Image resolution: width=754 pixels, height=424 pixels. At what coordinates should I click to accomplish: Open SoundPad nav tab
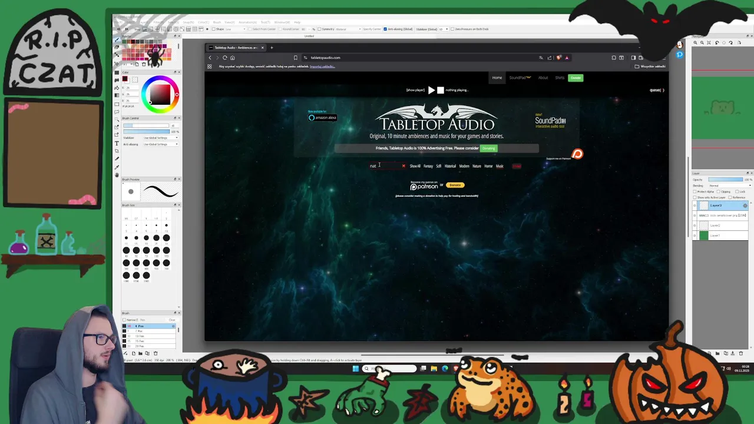520,78
